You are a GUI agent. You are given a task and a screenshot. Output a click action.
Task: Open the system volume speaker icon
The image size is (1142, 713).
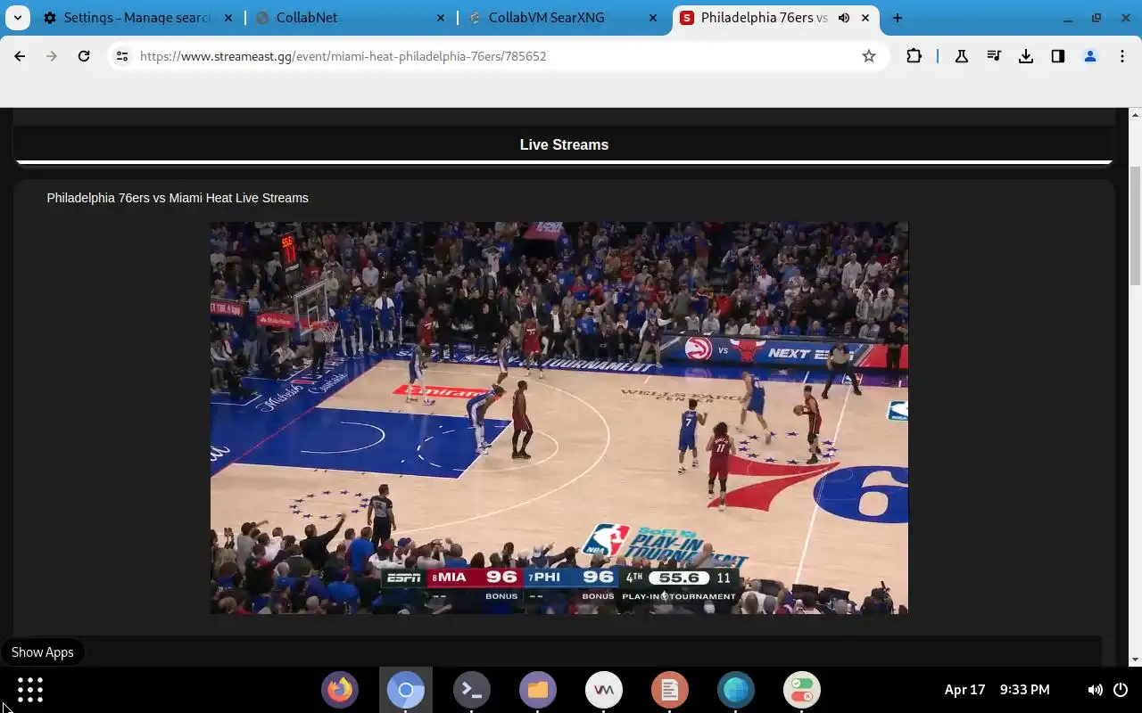(x=1095, y=690)
